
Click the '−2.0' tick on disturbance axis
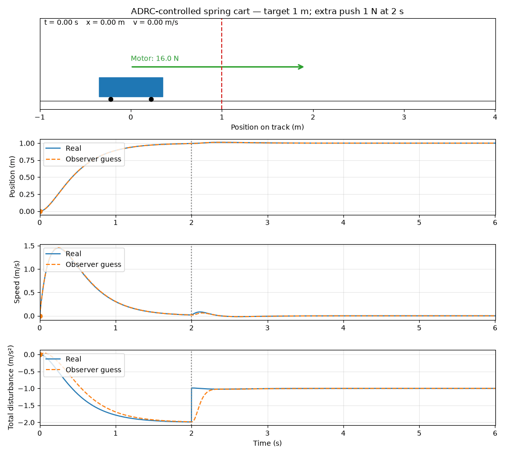[27, 423]
